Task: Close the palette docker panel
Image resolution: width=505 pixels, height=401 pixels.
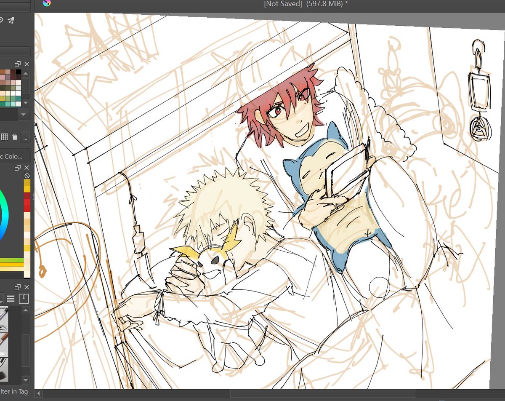Action: tap(27, 64)
